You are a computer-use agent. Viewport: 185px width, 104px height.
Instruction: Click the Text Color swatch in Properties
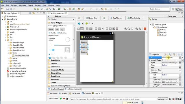pos(163,82)
